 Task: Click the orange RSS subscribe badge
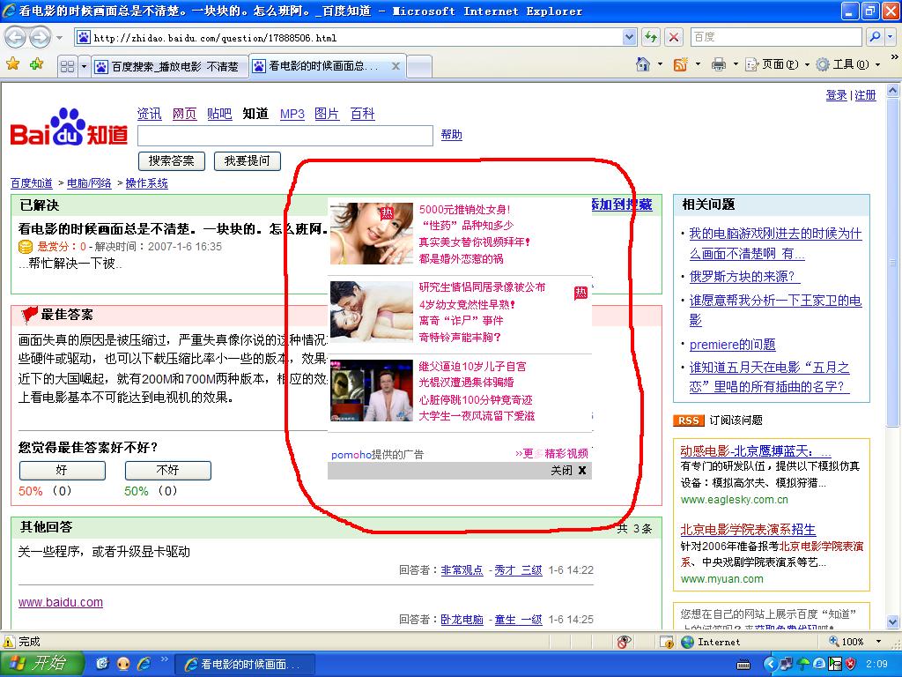point(689,420)
